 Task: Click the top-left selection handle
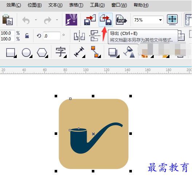(x=56, y=96)
